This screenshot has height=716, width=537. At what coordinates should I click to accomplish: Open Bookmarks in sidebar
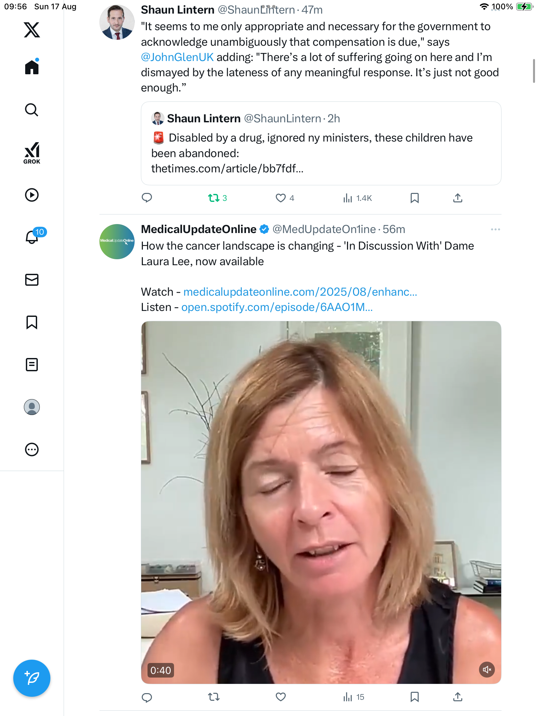tap(32, 322)
